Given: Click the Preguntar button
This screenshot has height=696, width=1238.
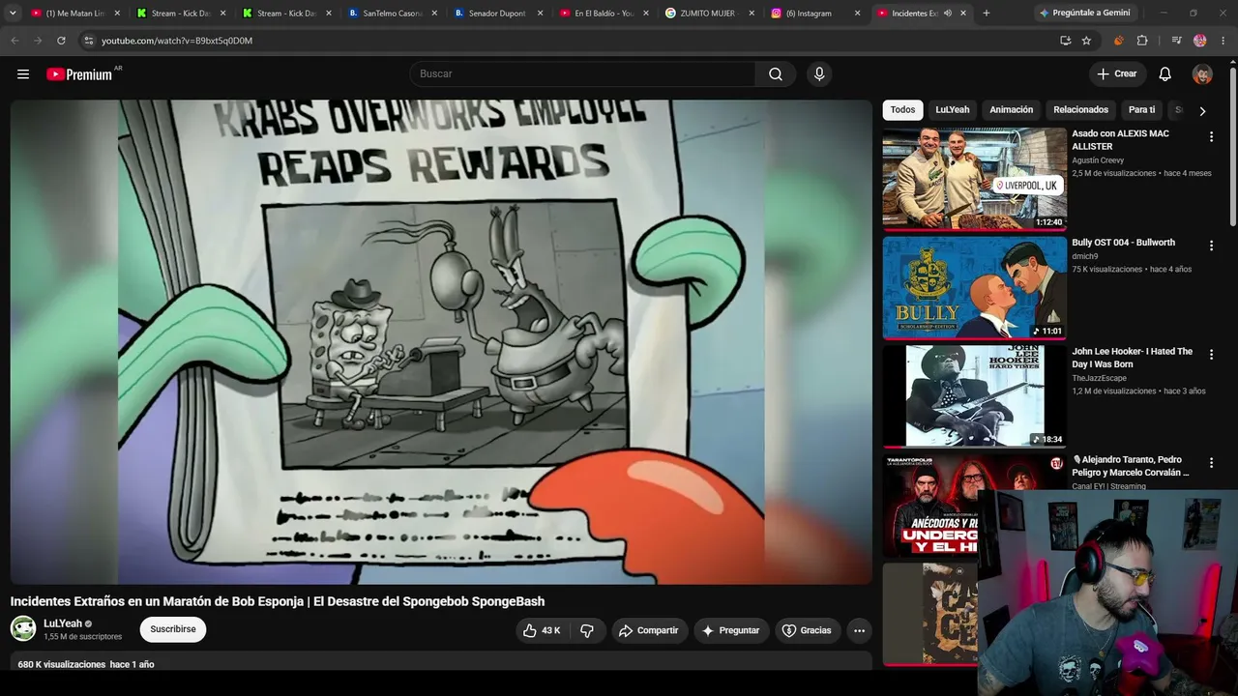Looking at the screenshot, I should coord(731,630).
